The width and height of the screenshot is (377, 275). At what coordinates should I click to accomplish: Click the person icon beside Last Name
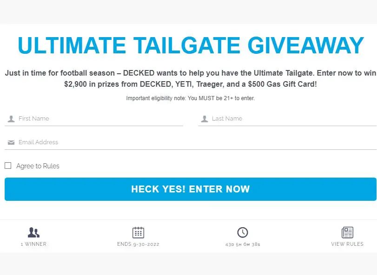click(x=204, y=119)
